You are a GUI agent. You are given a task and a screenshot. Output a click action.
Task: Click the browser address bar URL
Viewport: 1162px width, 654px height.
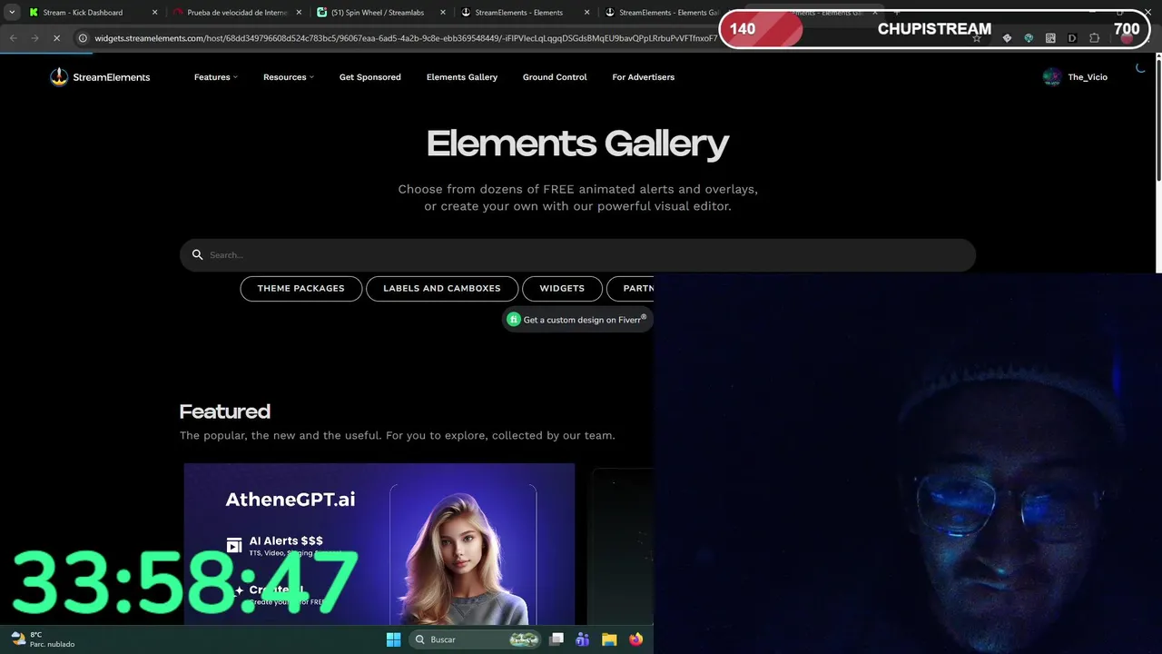tap(406, 38)
